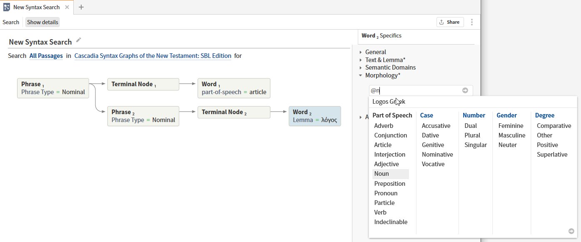Choose Noun part of speech
581x242 pixels.
(391, 174)
